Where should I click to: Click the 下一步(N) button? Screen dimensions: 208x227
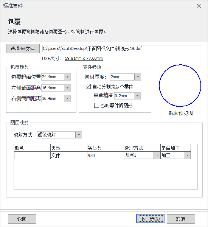[150, 219]
